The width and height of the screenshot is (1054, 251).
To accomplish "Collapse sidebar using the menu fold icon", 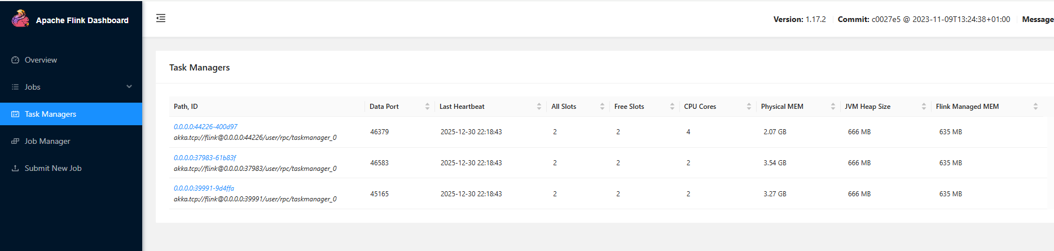I will (x=161, y=18).
